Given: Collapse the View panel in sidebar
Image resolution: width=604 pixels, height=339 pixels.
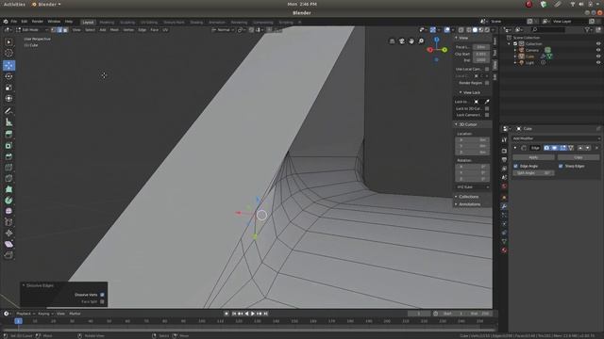Looking at the screenshot, I should pyautogui.click(x=456, y=38).
